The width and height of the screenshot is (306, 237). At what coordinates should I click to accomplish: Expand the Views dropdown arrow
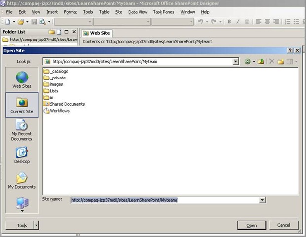tap(296, 62)
